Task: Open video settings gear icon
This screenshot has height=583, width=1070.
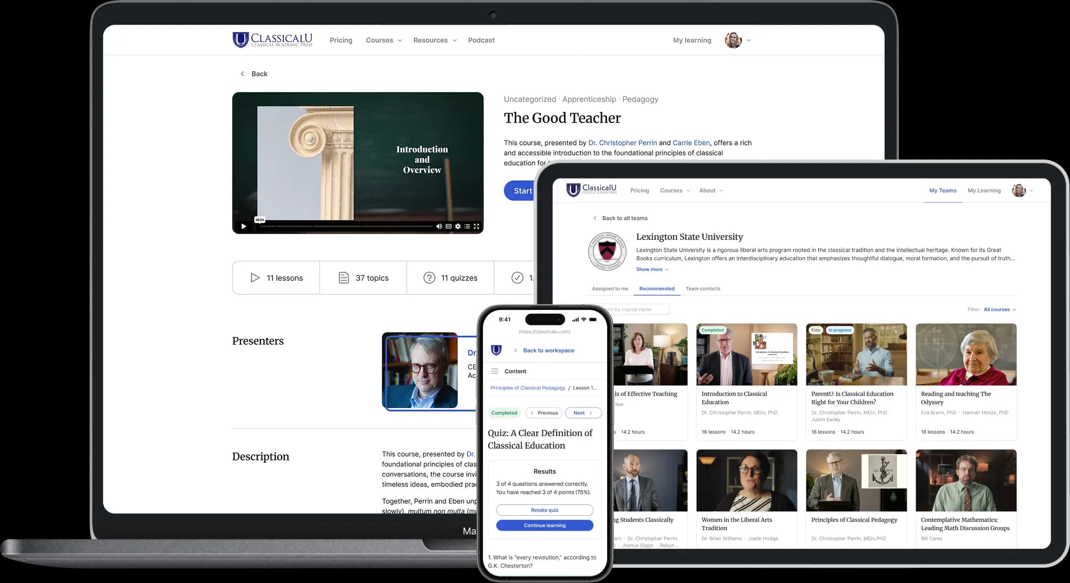Action: click(458, 226)
